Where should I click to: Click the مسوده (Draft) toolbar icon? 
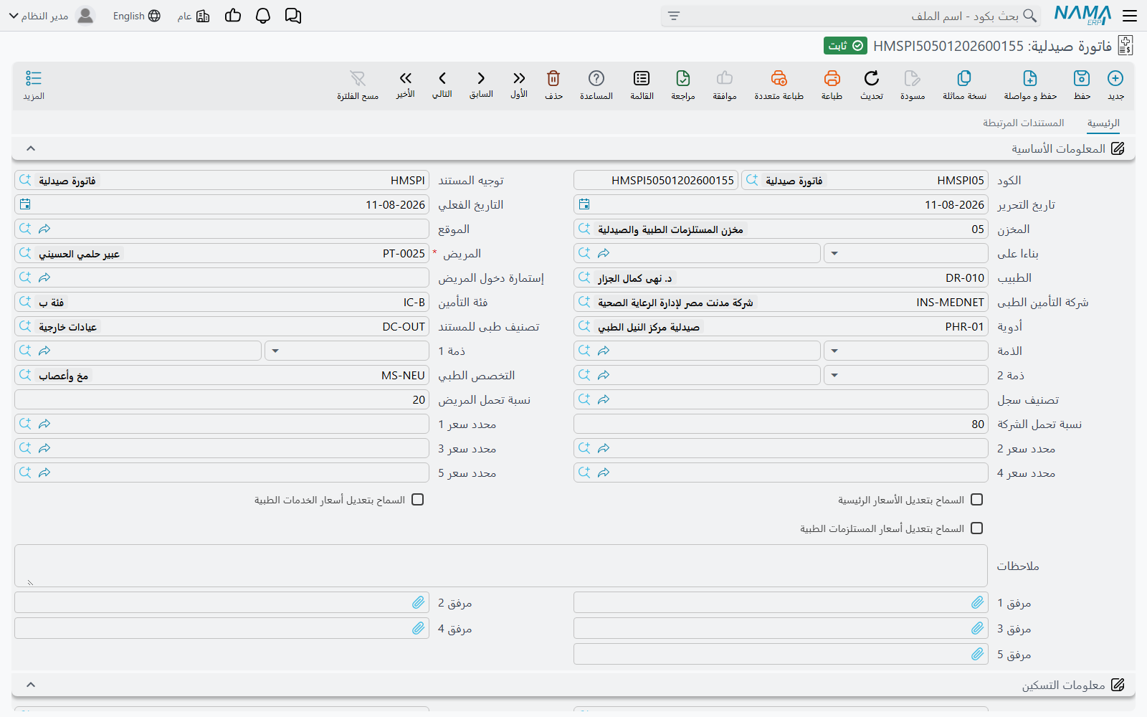click(913, 78)
